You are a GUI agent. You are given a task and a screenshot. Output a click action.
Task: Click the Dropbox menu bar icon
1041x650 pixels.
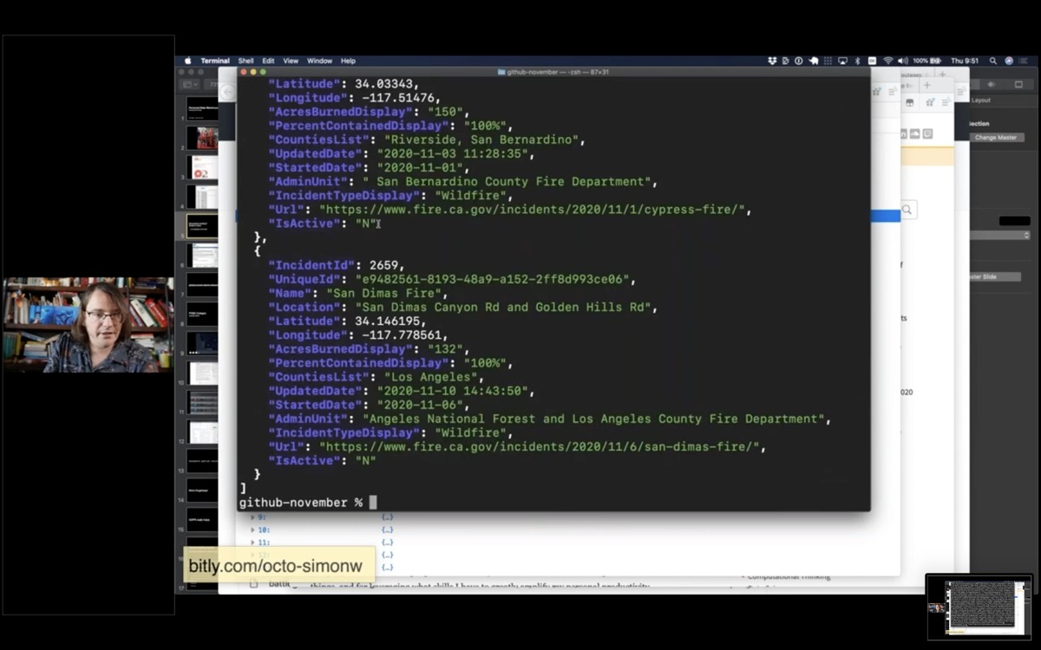point(772,61)
